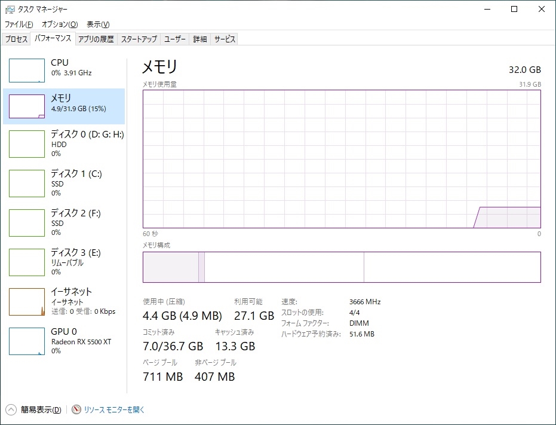Select the メモリ graph thumbnail in sidebar
The image size is (556, 425).
click(27, 106)
